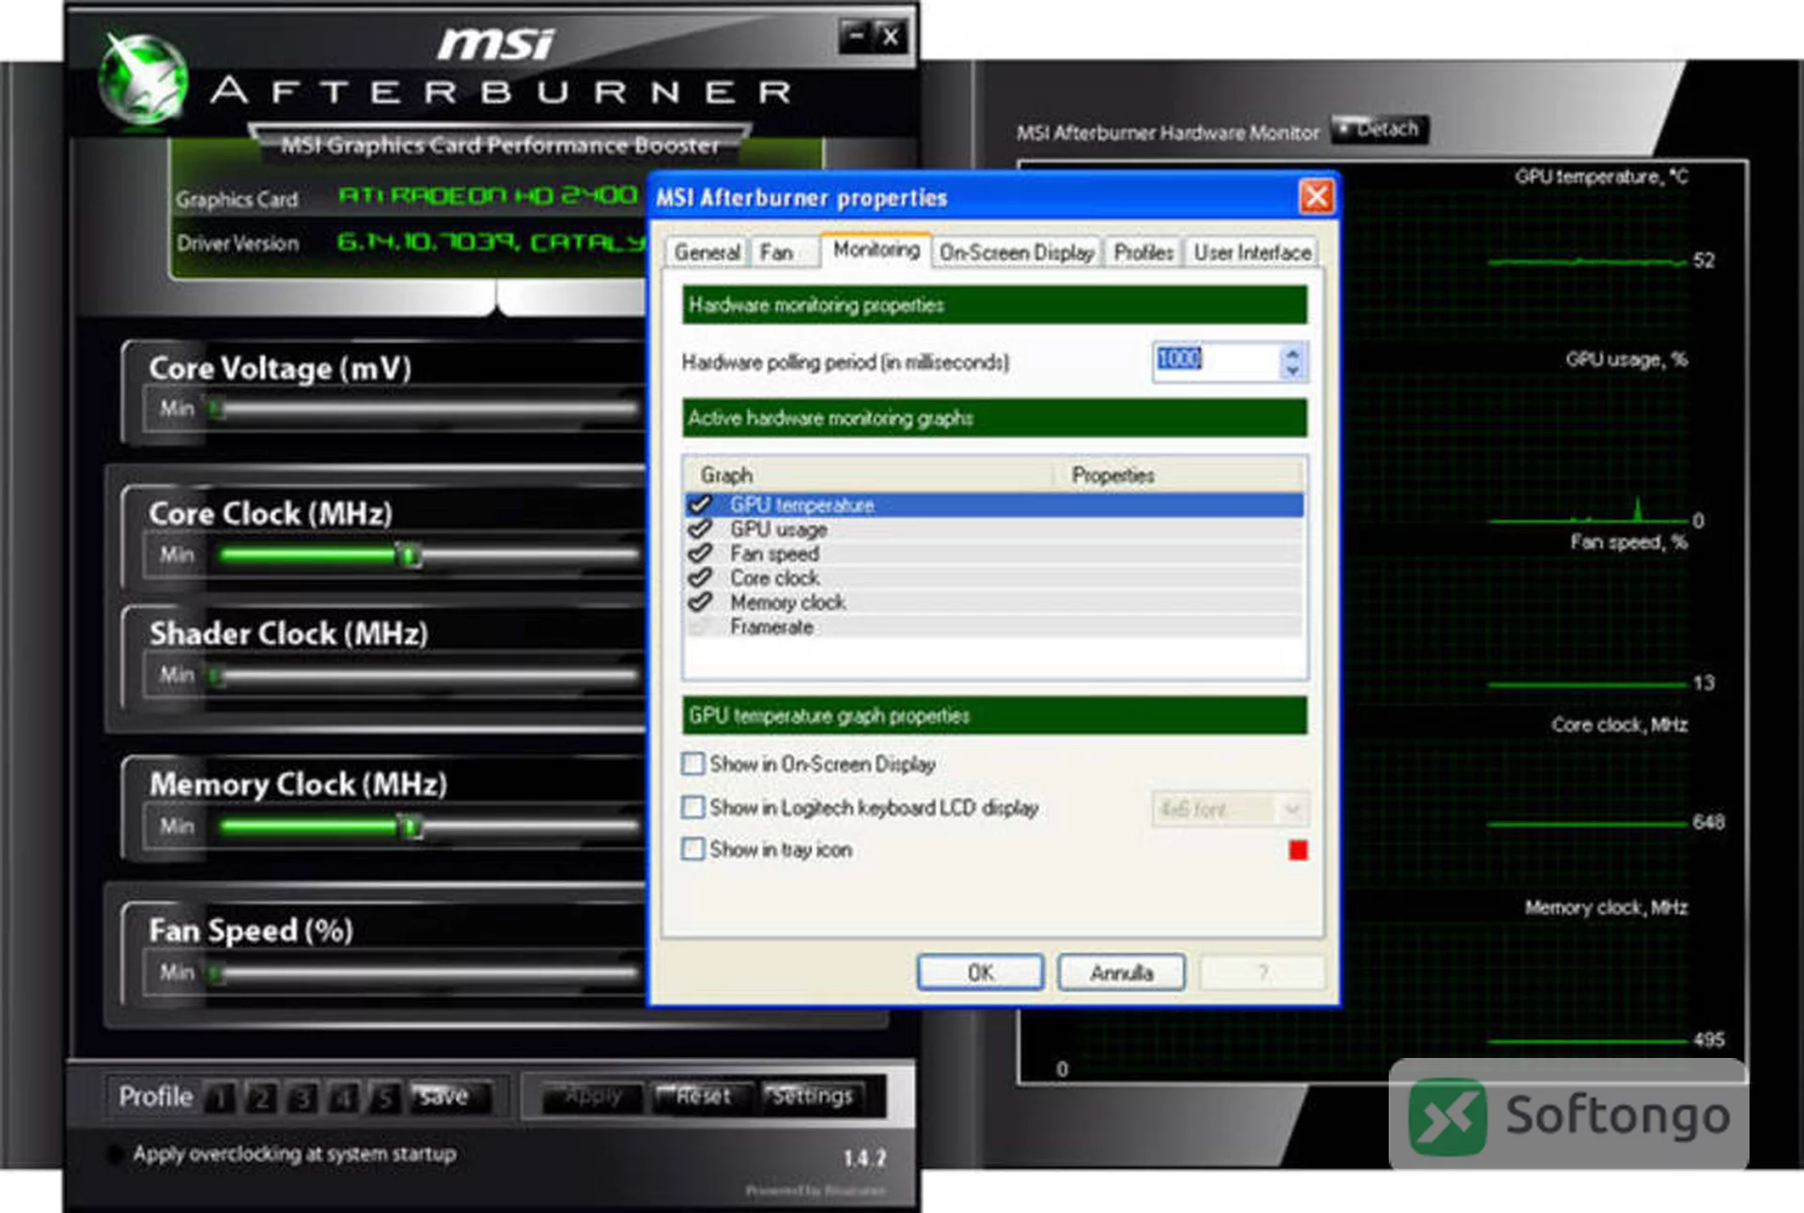Click the Save profile button
Image resolution: width=1804 pixels, height=1213 pixels.
450,1097
